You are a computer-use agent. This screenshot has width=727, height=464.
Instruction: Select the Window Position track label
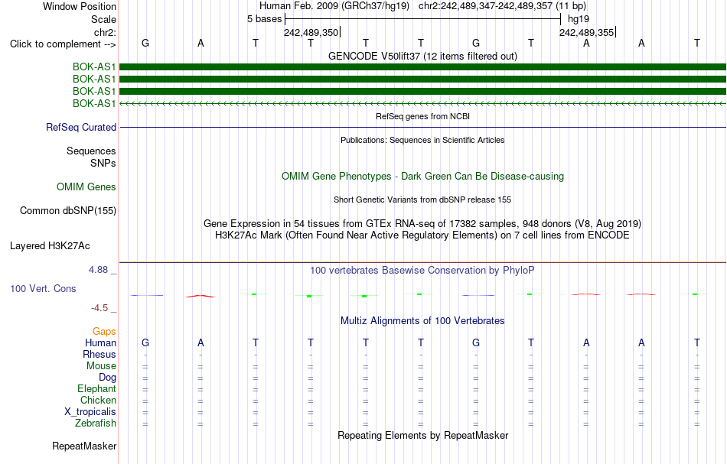click(x=80, y=6)
